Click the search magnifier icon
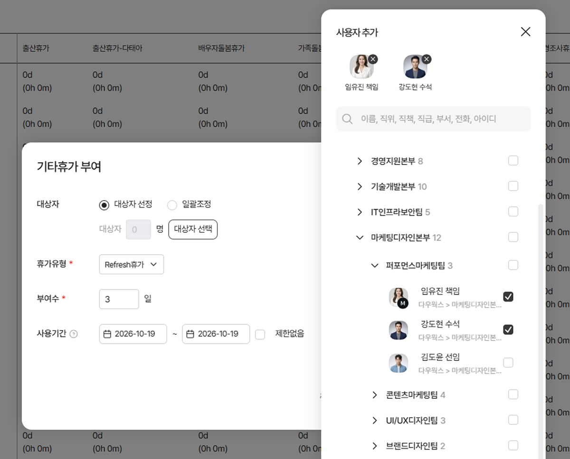The image size is (570, 459). pos(347,119)
